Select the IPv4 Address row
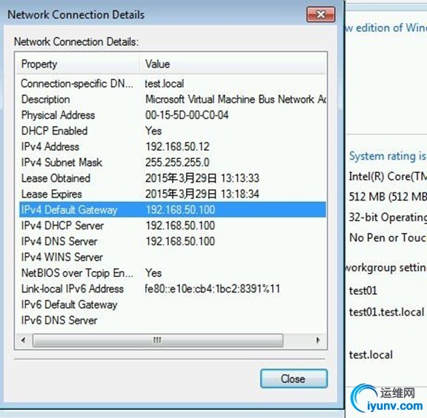 tap(173, 147)
